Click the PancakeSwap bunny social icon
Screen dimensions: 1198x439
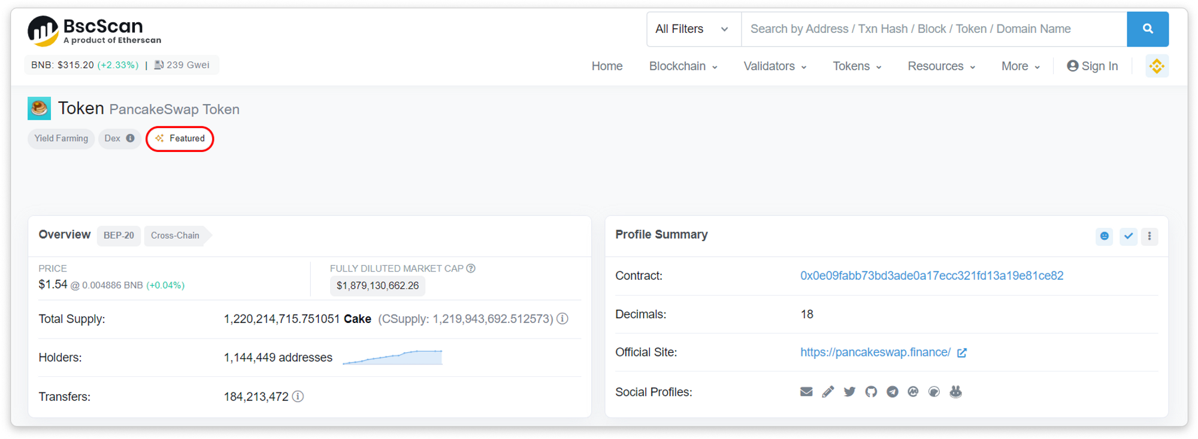(956, 392)
